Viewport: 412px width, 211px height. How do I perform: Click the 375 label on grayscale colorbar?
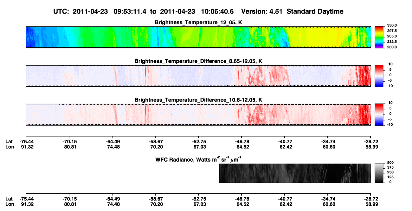(390, 167)
